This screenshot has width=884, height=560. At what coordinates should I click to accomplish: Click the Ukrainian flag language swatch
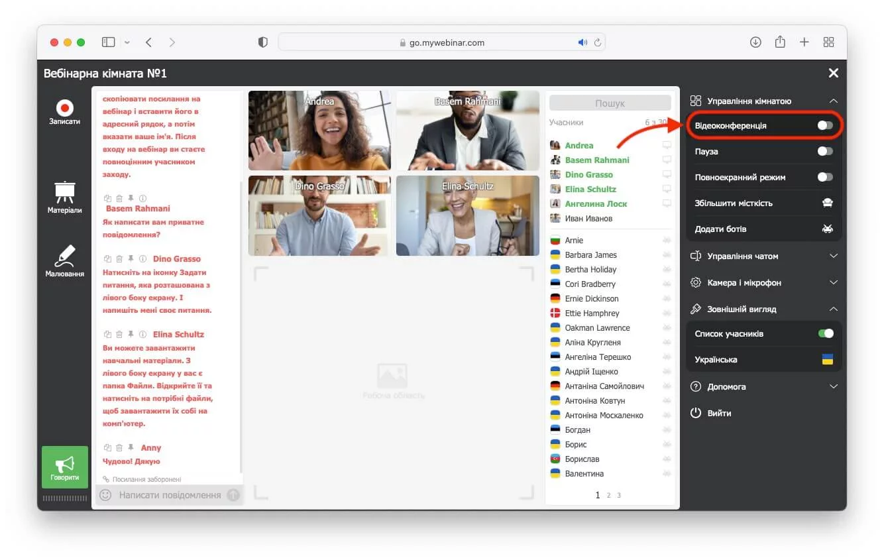click(827, 359)
